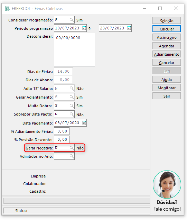Open calendar picker for Data Pagamento

pyautogui.click(x=84, y=123)
